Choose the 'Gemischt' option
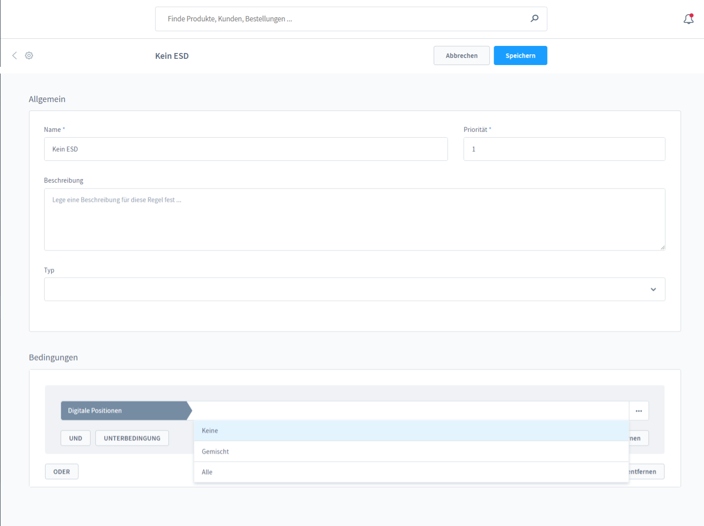Viewport: 704px width, 526px height. pos(411,452)
